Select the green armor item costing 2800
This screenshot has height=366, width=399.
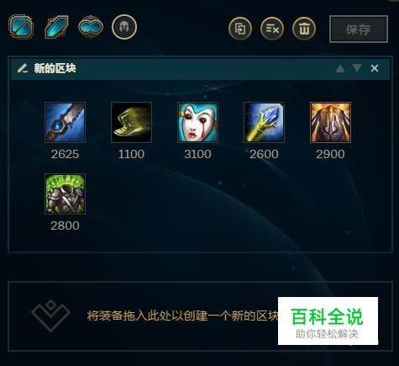pyautogui.click(x=65, y=194)
